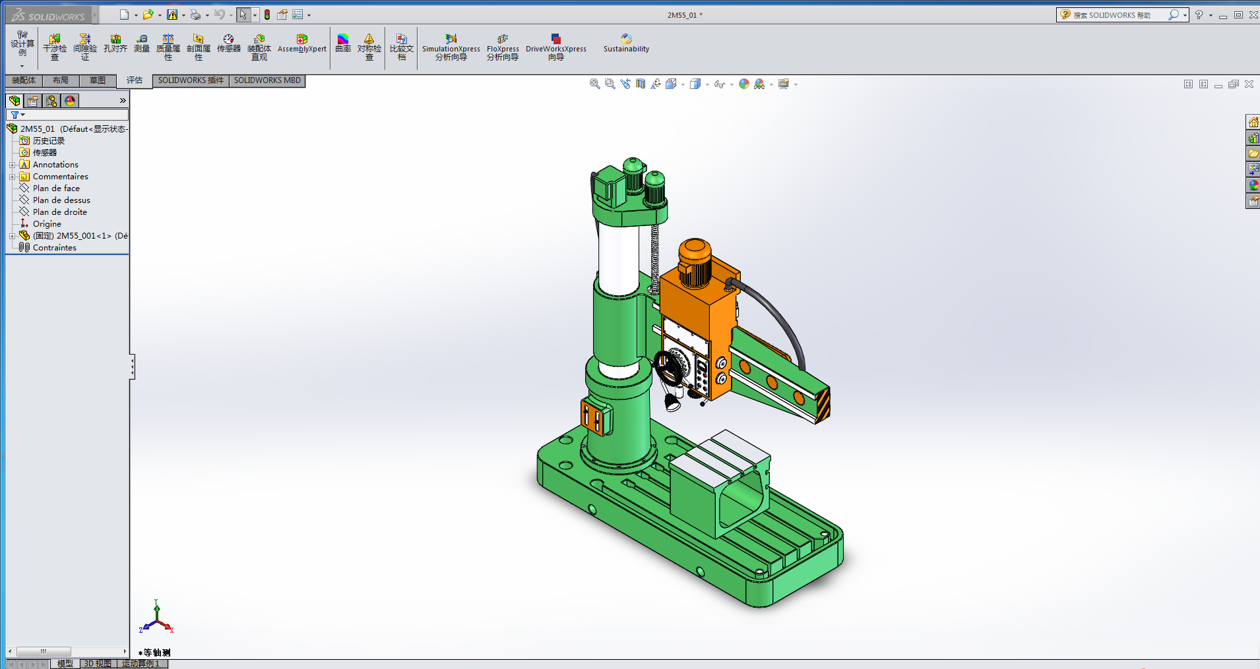Toggle the section view icon
The image size is (1260, 669).
(641, 84)
